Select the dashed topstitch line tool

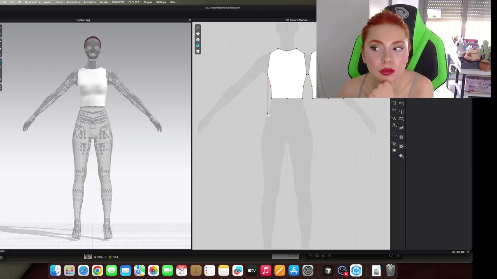(x=401, y=103)
